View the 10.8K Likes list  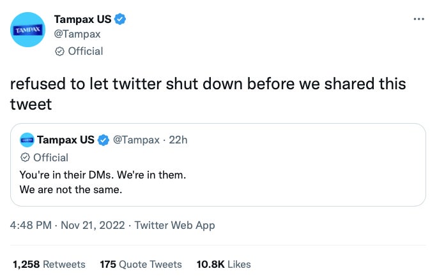(223, 264)
